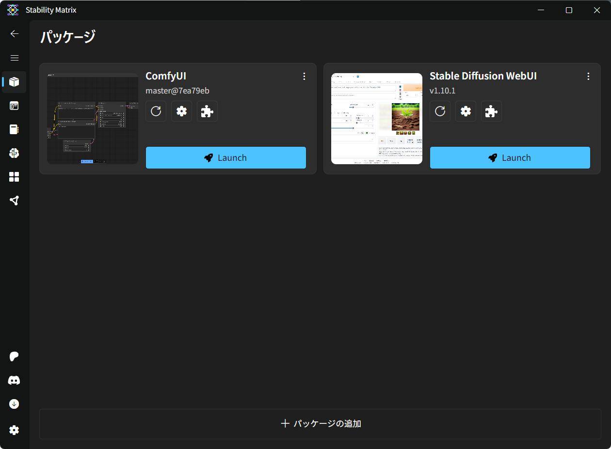Open the Patreon icon in sidebar

click(14, 356)
